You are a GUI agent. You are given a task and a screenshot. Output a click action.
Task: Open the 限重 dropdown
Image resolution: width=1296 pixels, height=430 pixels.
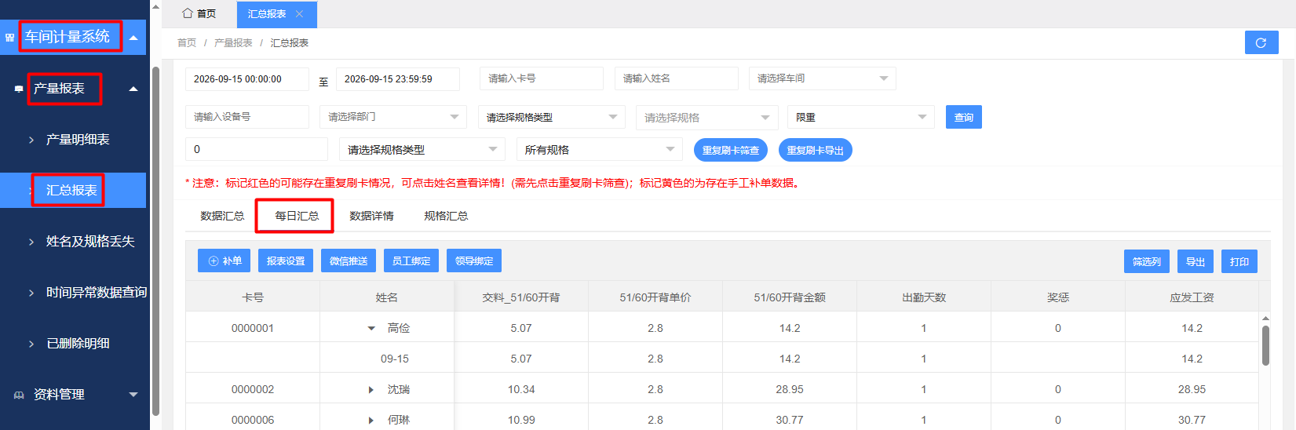(x=861, y=117)
